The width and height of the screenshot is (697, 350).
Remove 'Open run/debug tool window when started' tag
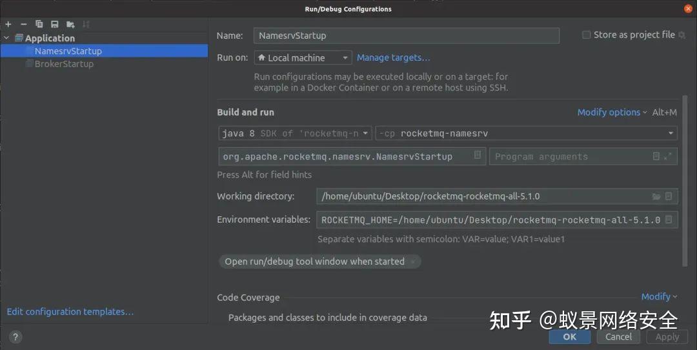(x=413, y=262)
